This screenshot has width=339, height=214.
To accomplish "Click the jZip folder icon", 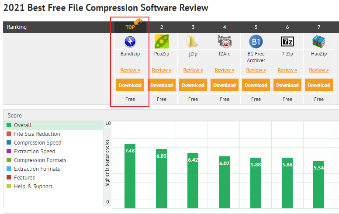I will [192, 41].
